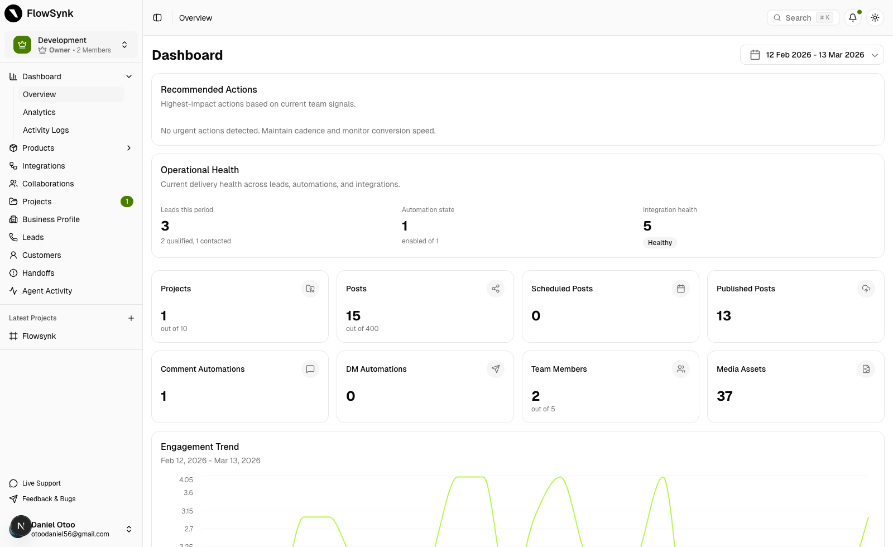This screenshot has width=893, height=547.
Task: Collapse the Dashboard section chevron
Action: tap(129, 76)
